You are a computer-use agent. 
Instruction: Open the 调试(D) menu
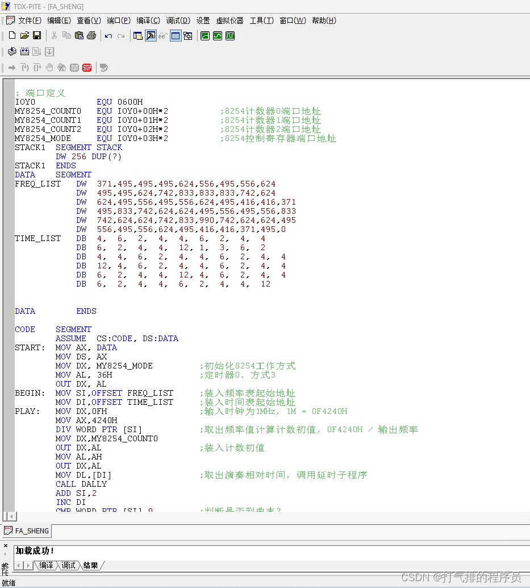tap(177, 20)
